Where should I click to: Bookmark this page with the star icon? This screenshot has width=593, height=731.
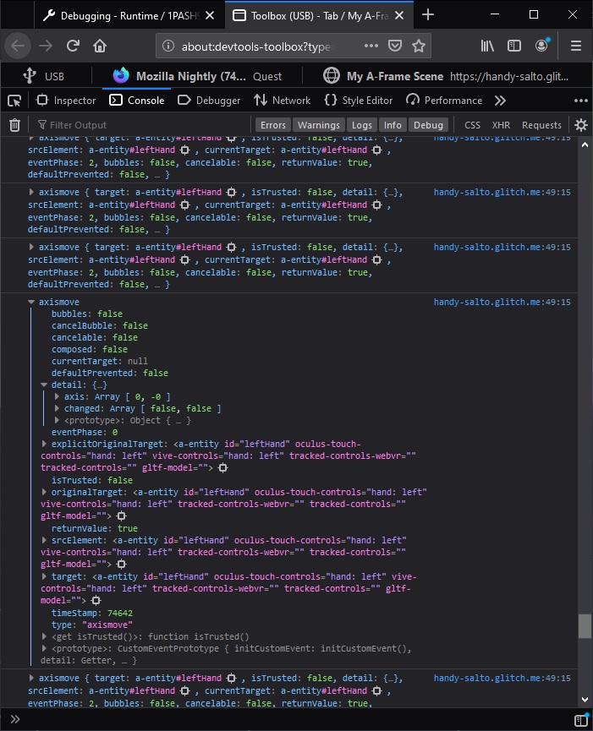pos(419,46)
